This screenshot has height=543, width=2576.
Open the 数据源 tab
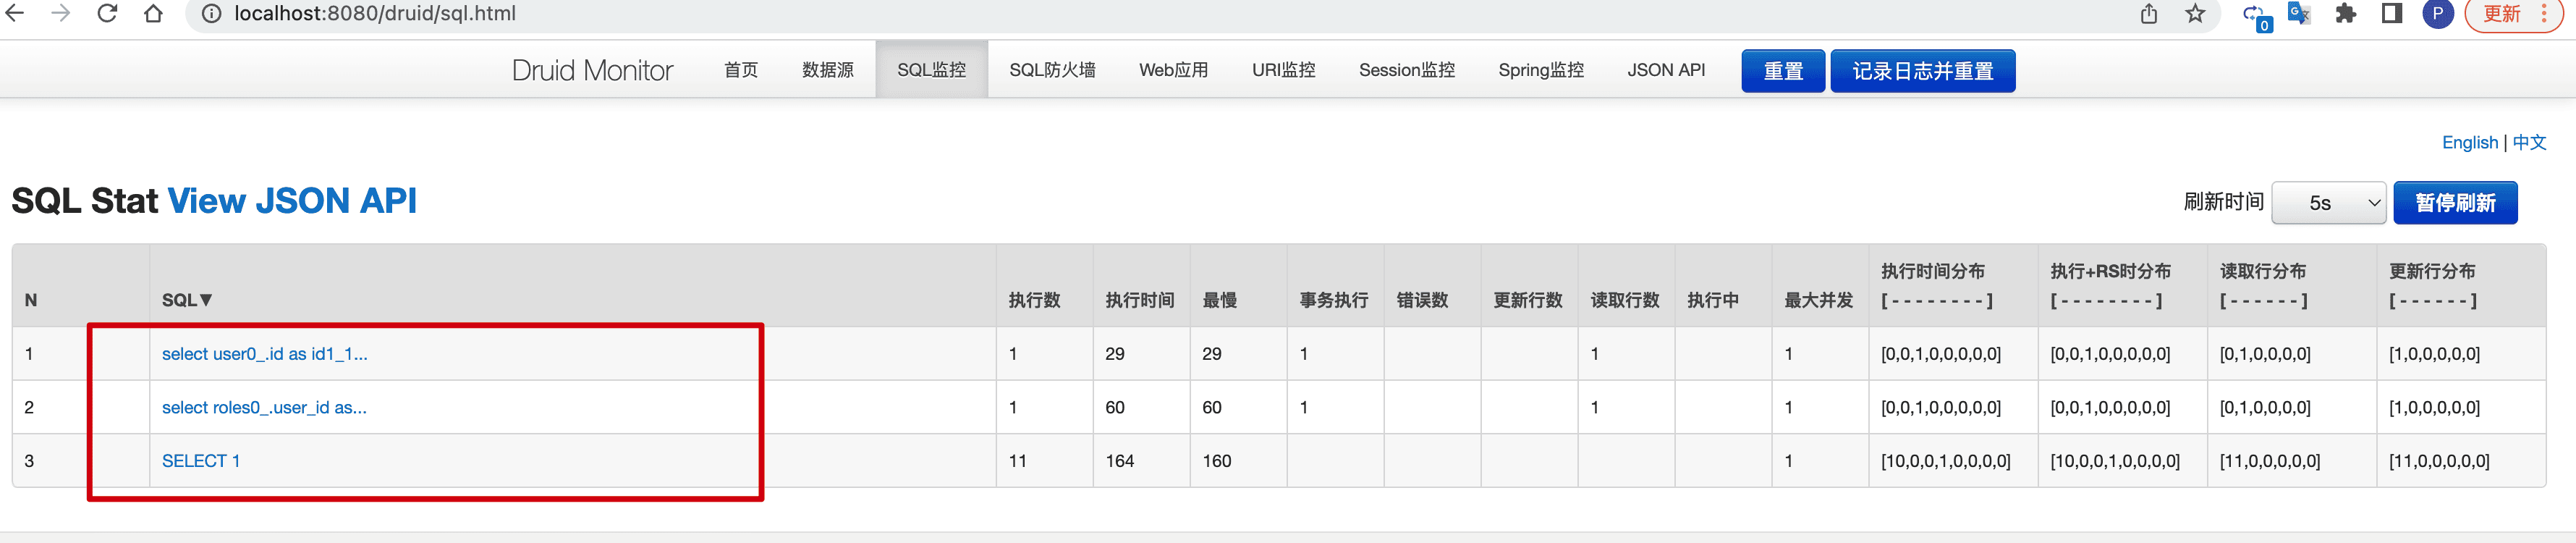827,70
